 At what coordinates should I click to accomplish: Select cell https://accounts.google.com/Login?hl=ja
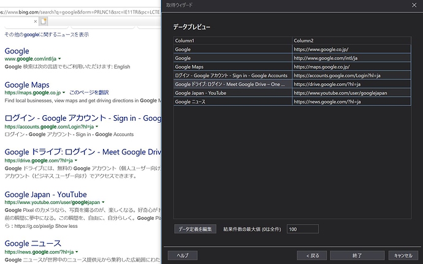tap(351, 75)
